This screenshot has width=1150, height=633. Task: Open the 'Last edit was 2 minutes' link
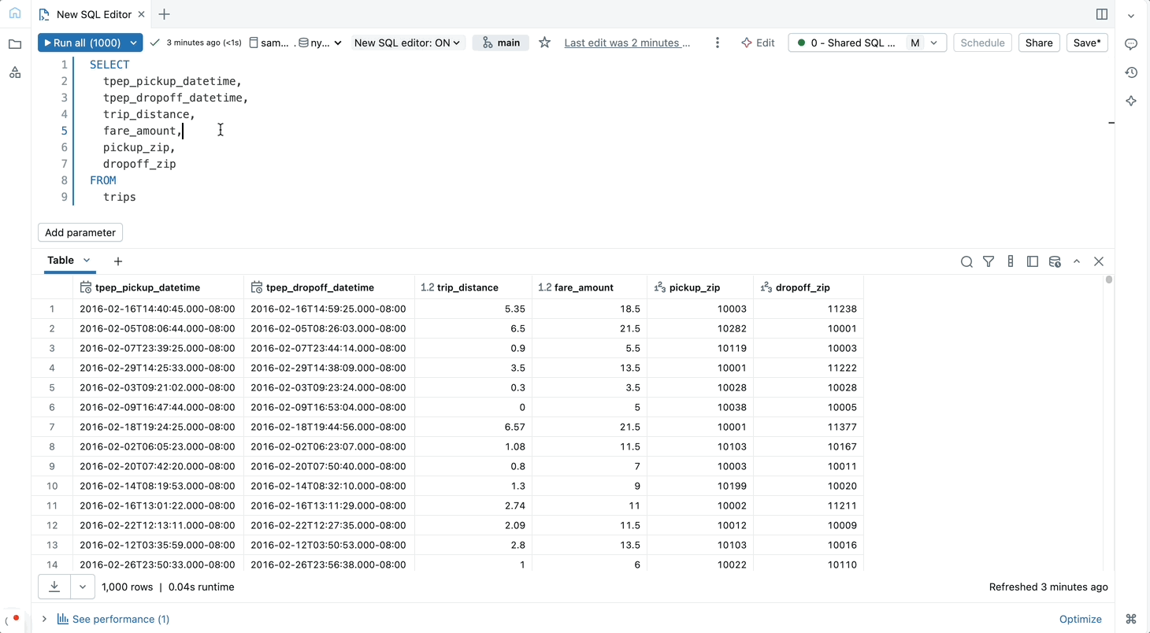[x=627, y=43]
